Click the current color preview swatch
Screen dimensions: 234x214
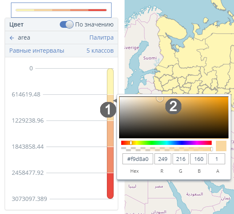[x=221, y=146]
